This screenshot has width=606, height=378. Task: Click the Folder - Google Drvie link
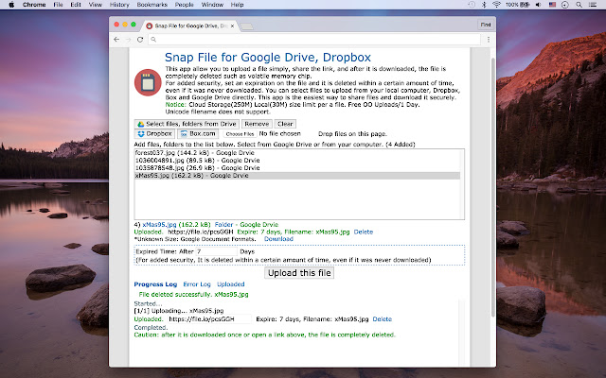(246, 225)
